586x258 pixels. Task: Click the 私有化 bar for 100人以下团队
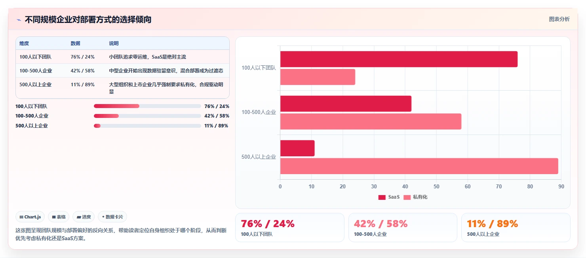[x=318, y=77]
